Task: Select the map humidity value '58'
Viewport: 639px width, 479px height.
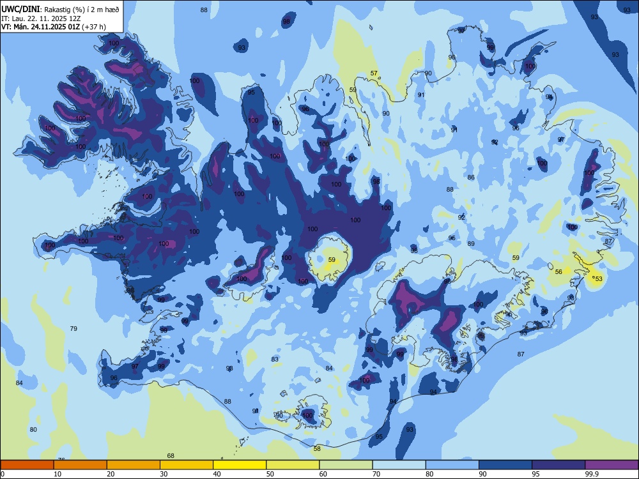Action: [x=318, y=448]
